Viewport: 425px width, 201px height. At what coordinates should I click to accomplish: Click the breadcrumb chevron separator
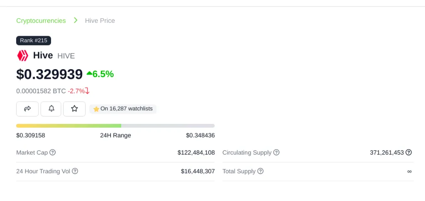76,20
